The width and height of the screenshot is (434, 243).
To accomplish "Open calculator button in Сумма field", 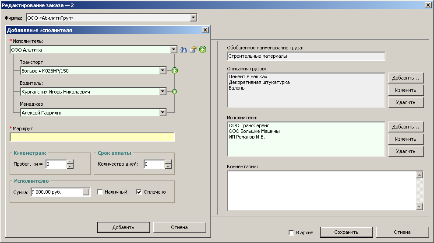I will (86, 192).
